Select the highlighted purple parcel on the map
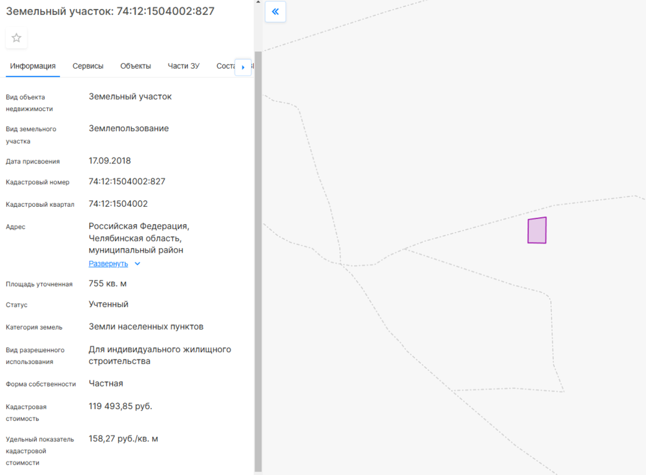 pos(537,231)
